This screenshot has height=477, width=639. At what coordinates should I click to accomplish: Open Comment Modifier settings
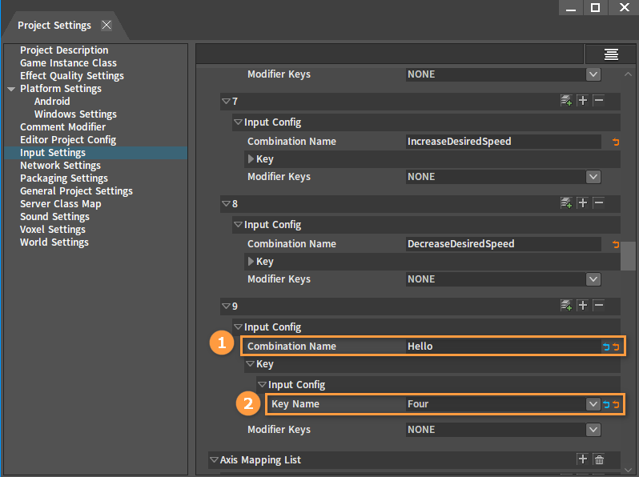pyautogui.click(x=62, y=127)
